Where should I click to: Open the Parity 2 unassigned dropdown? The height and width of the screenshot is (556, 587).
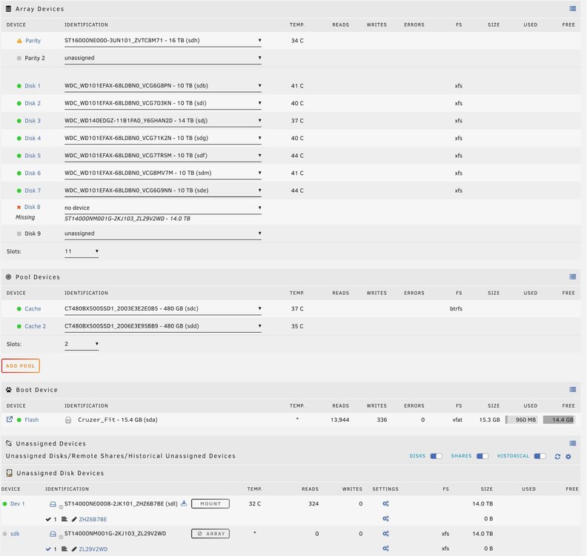click(163, 58)
